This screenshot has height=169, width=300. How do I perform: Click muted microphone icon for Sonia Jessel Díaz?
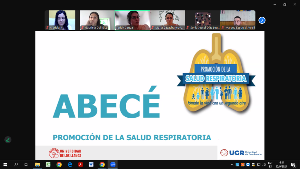click(x=188, y=28)
